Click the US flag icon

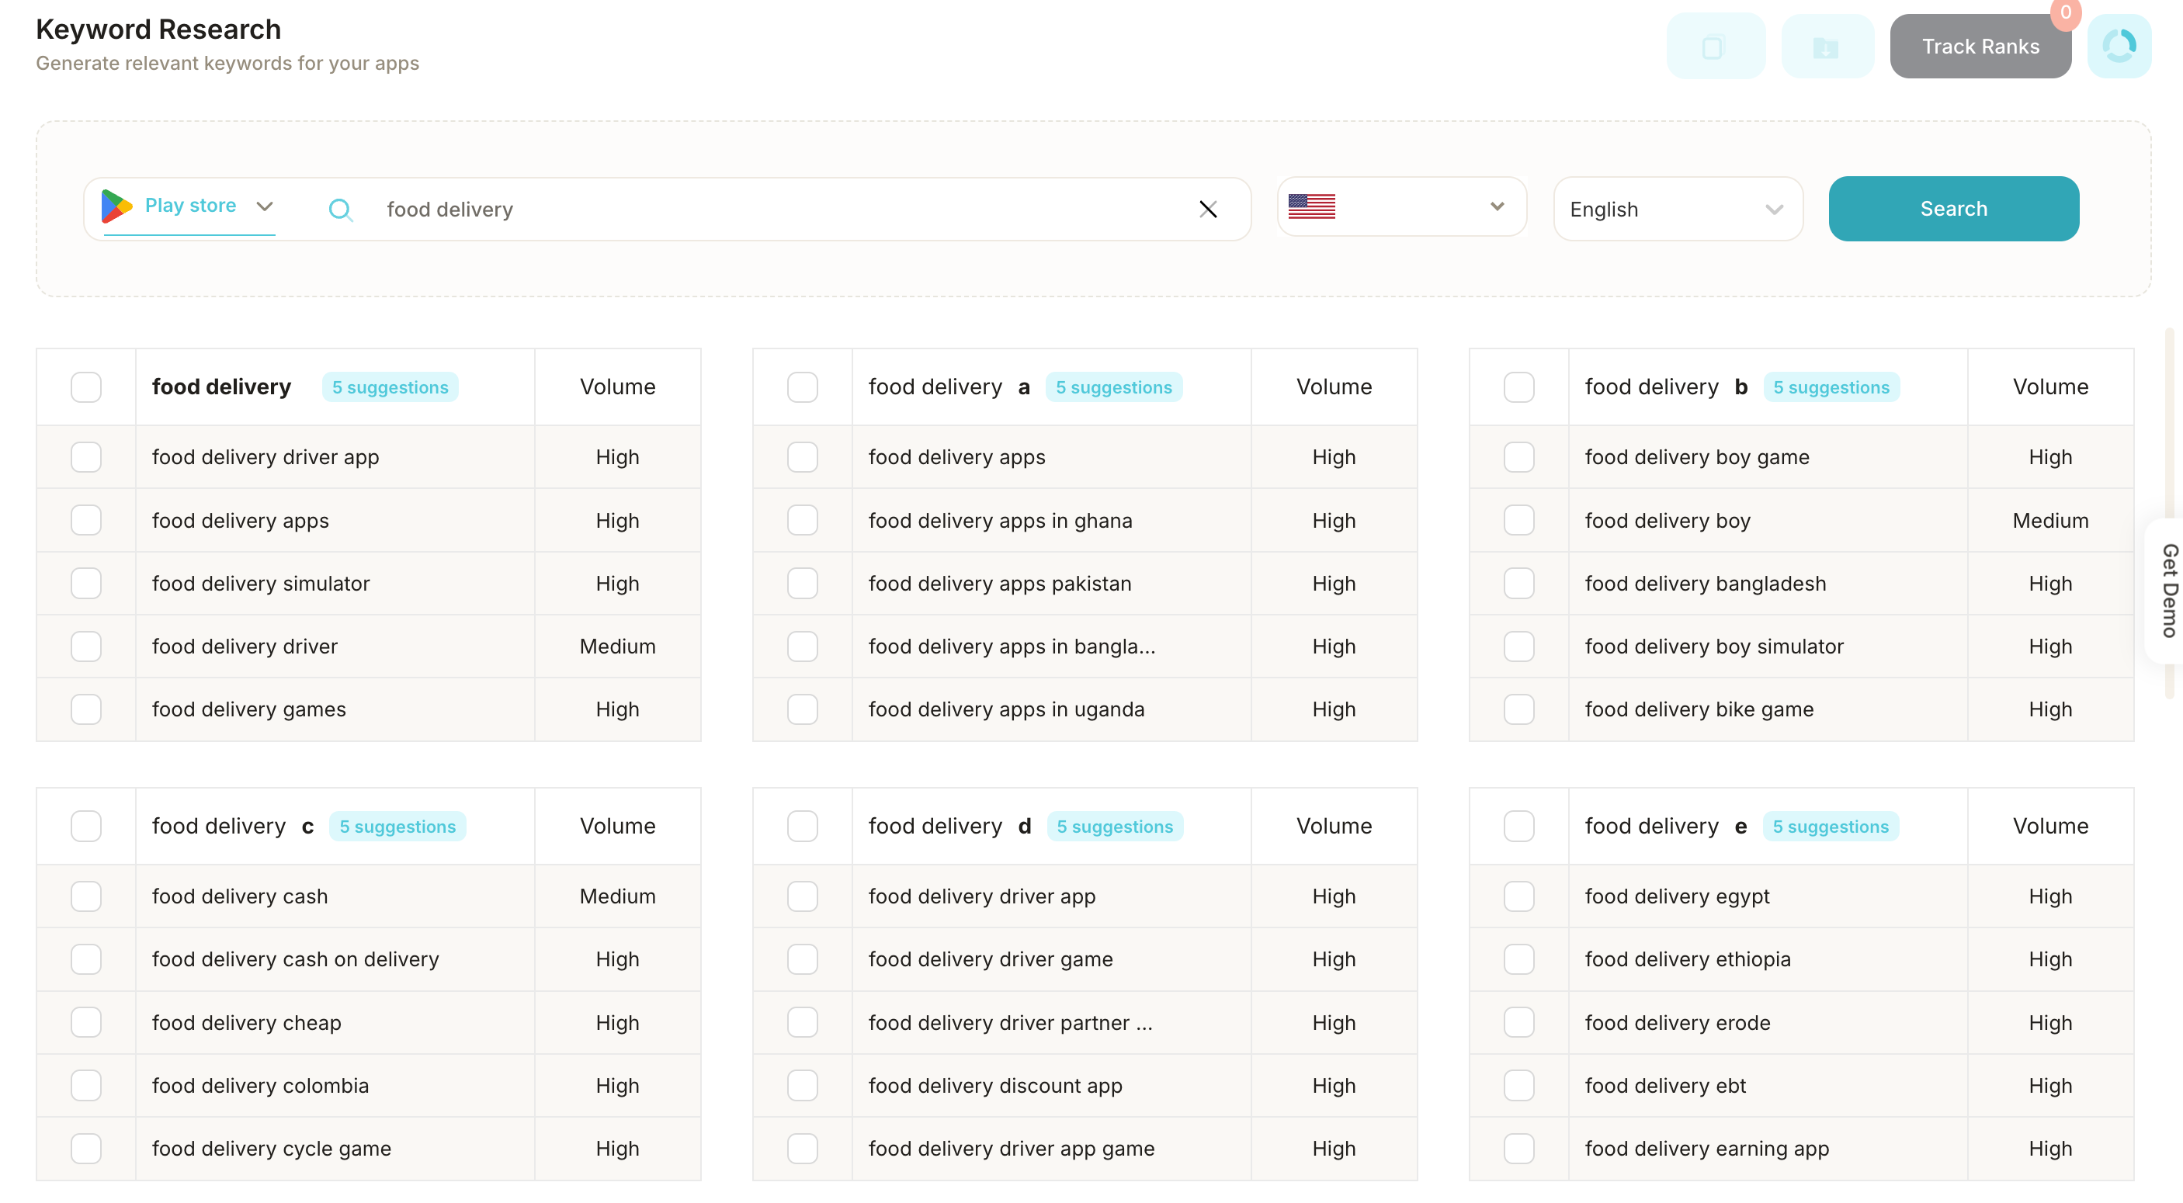[x=1311, y=206]
